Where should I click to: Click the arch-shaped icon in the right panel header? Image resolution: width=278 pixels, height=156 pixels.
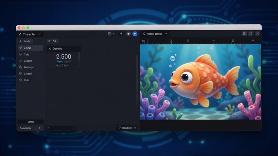coord(251,33)
